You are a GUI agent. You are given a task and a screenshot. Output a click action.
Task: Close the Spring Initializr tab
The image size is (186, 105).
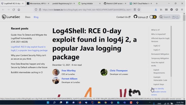[x=100, y=4]
